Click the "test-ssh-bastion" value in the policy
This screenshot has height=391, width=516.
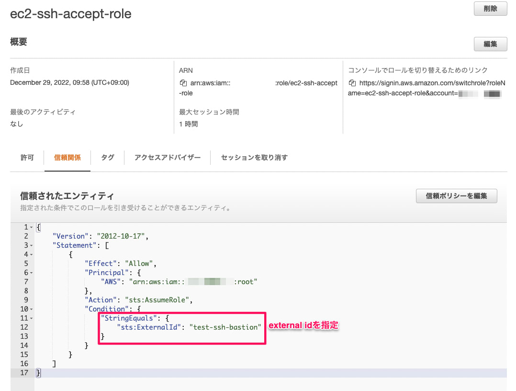coord(225,327)
